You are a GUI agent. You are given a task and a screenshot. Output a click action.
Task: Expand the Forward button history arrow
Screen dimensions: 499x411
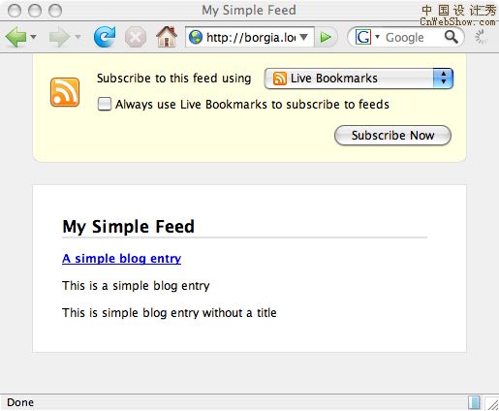[x=78, y=37]
